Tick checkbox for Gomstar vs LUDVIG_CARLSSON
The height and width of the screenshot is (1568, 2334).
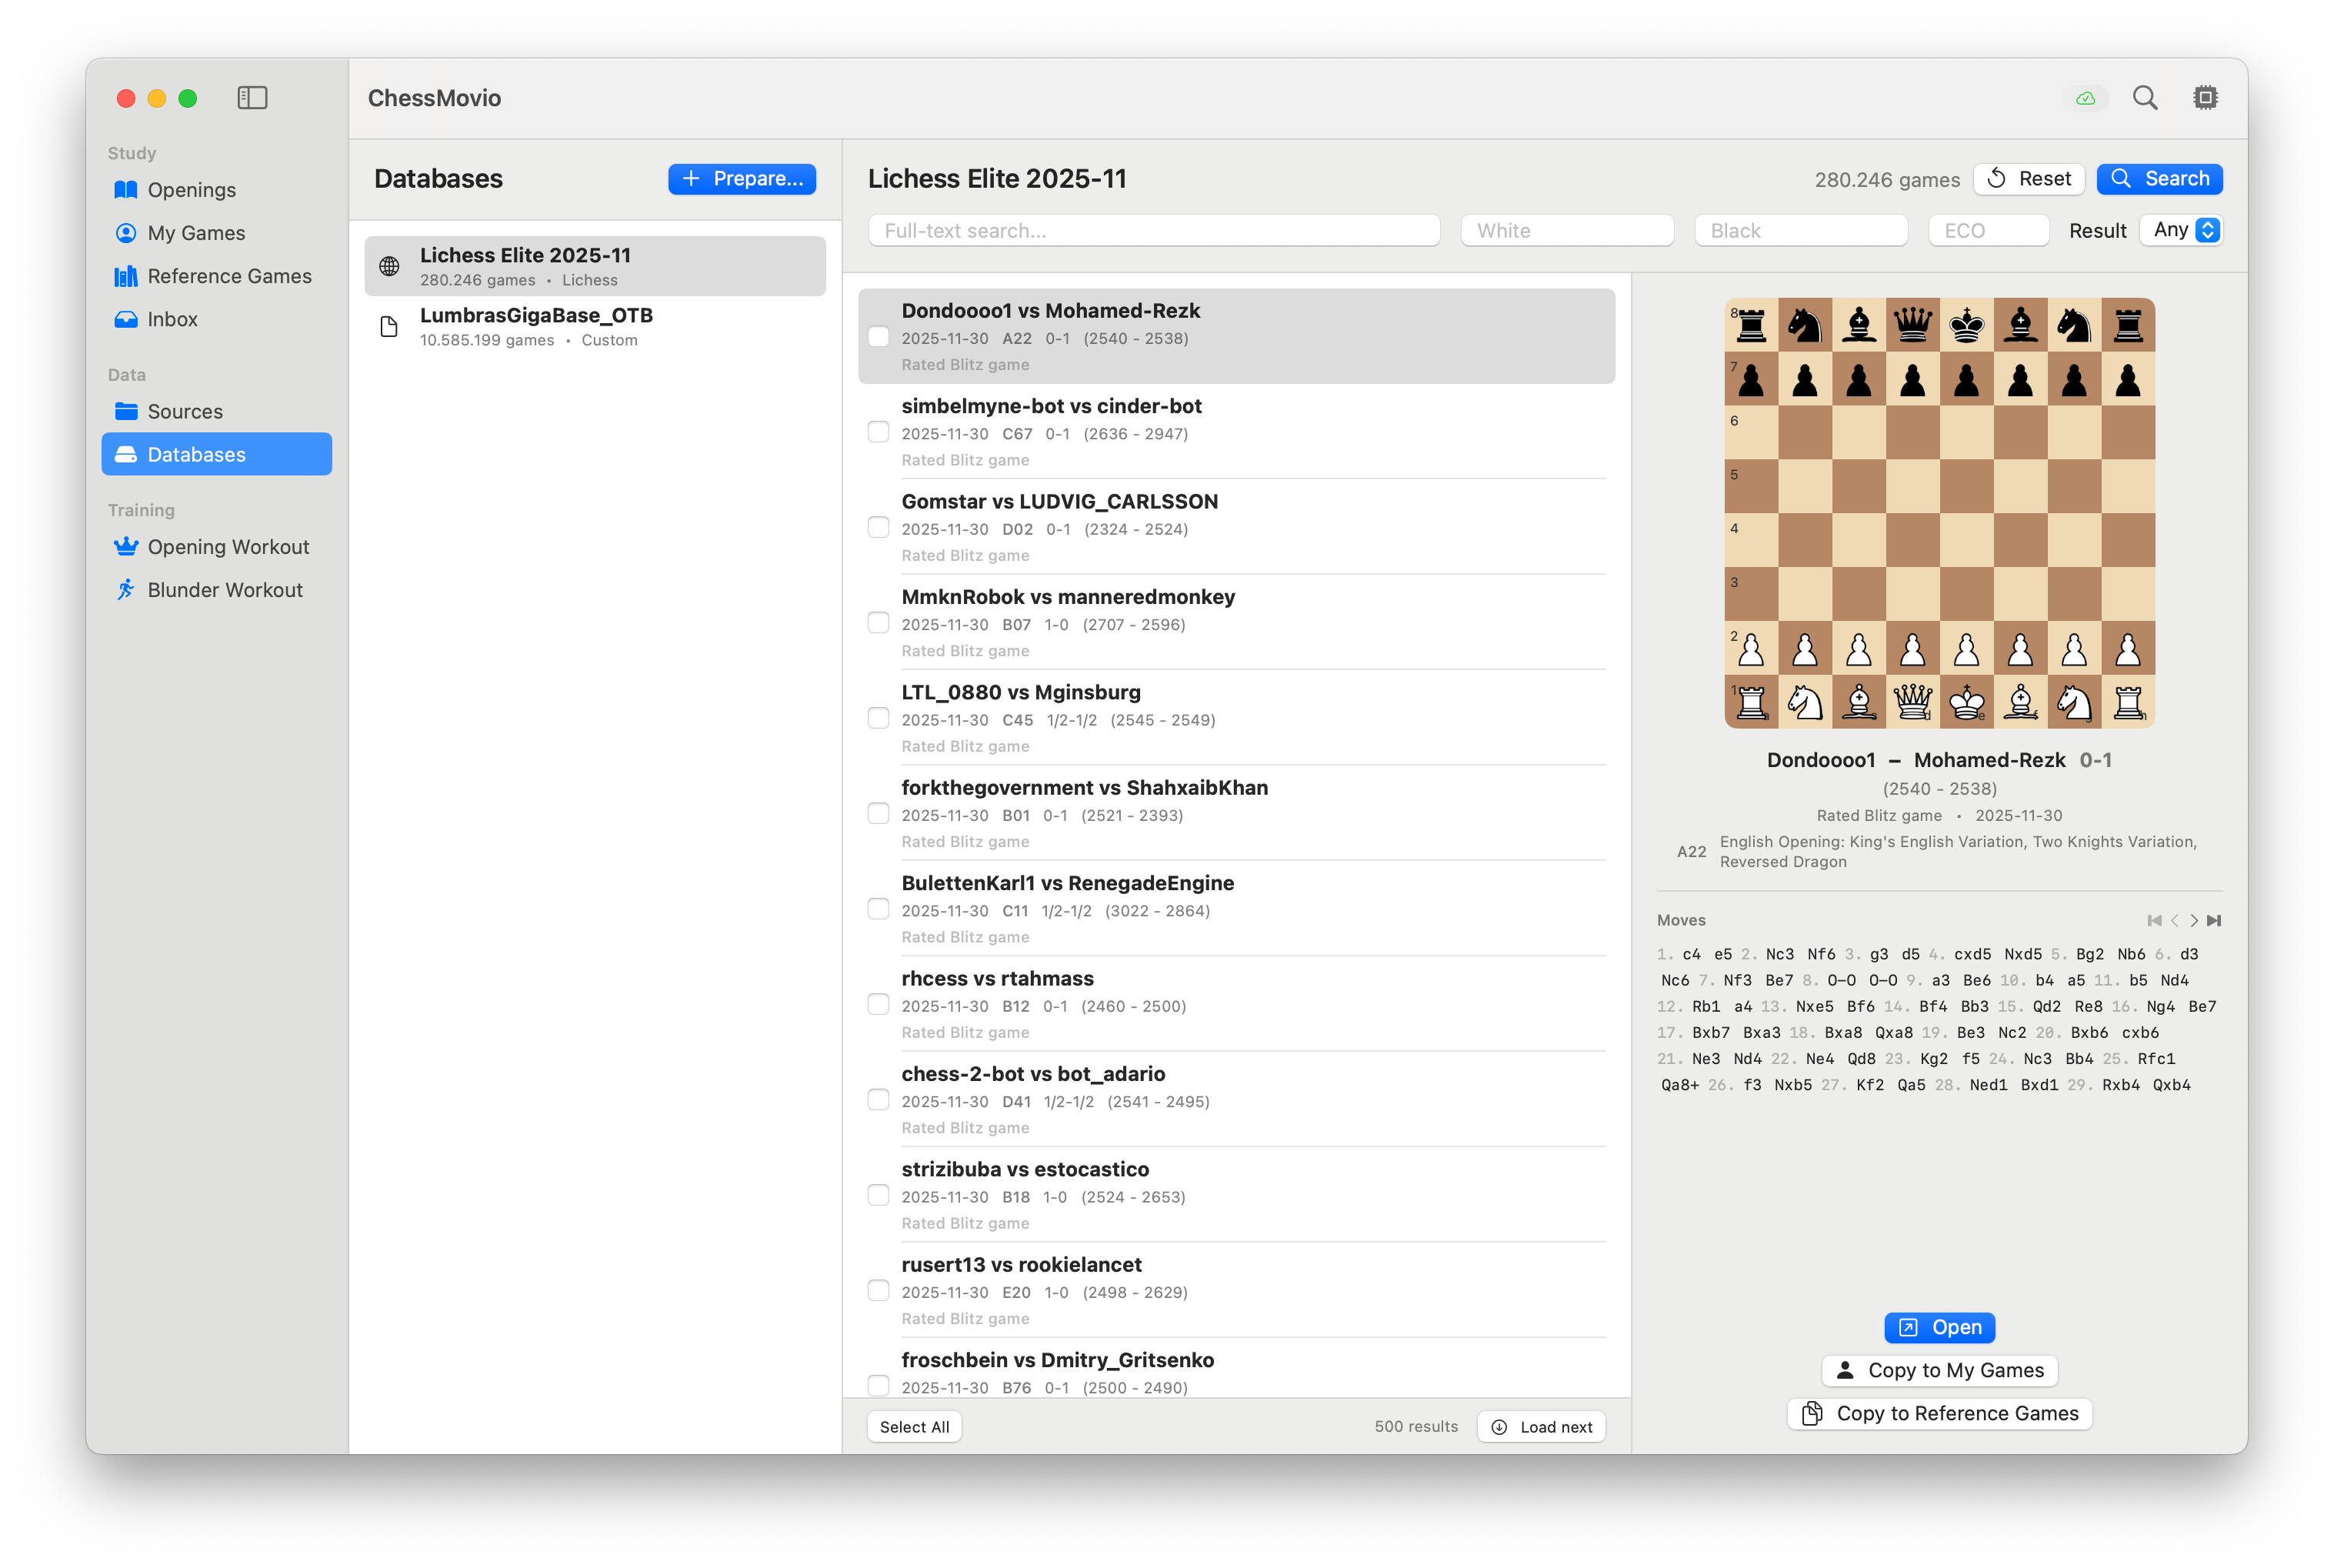point(878,527)
